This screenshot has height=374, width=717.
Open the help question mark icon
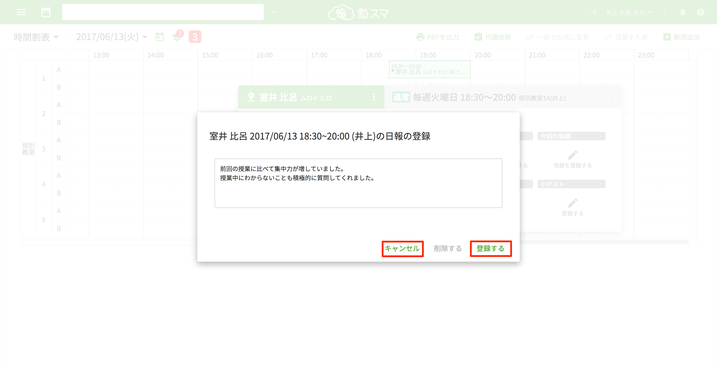point(700,12)
